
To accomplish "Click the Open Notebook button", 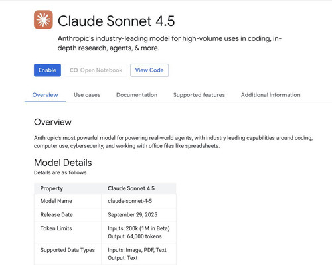I will [96, 70].
